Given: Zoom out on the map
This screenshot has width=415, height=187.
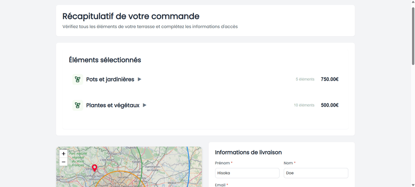Looking at the screenshot, I should pyautogui.click(x=64, y=161).
